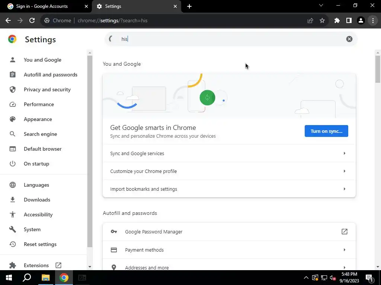Screen dimensions: 381x285
Task: Bookmark this page with the star icon
Action: coord(322,21)
